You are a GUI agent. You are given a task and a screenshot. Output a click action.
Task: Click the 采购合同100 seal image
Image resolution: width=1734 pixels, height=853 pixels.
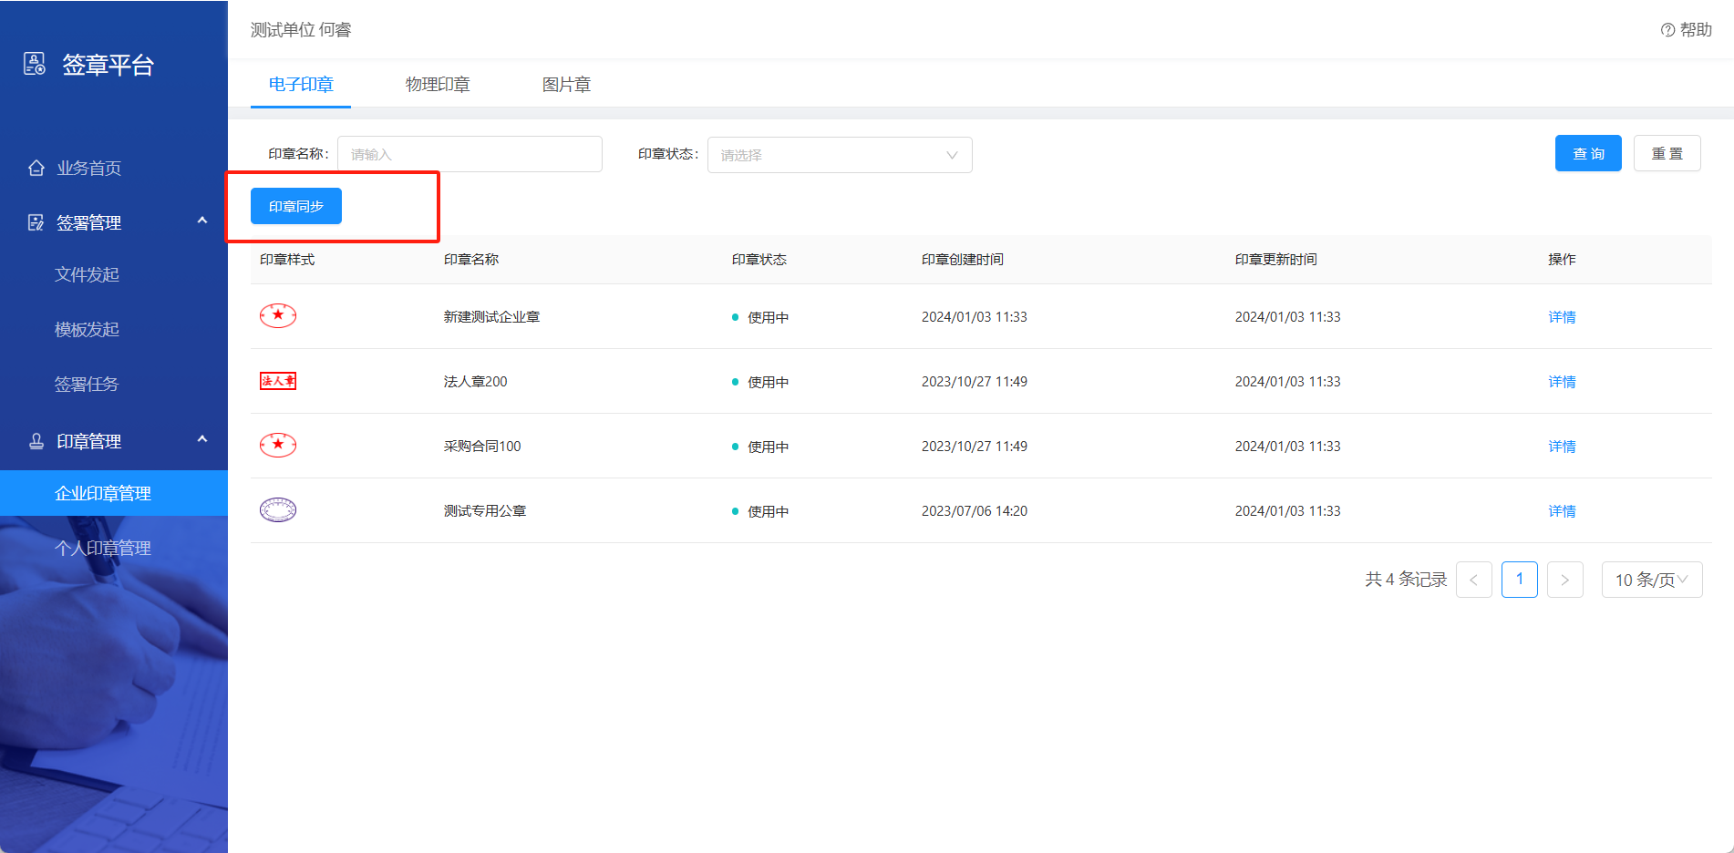click(x=278, y=446)
